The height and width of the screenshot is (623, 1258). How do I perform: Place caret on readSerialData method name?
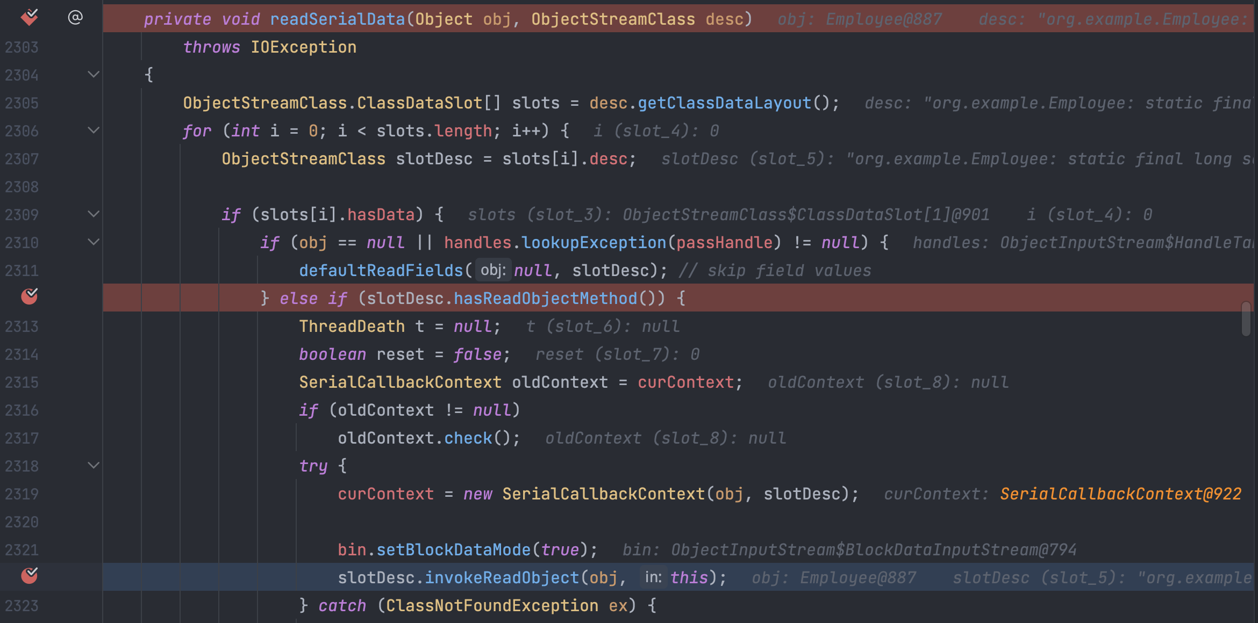tap(337, 19)
